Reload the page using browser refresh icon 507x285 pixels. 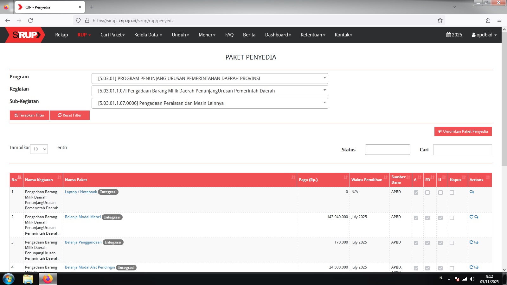click(30, 21)
